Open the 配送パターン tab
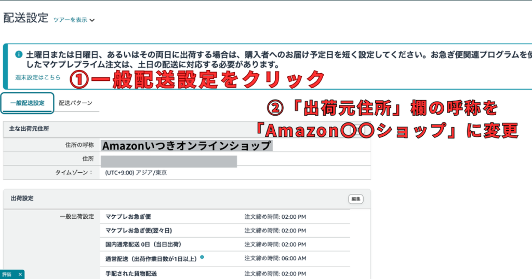Screen dimensions: 532x279 [x=75, y=103]
